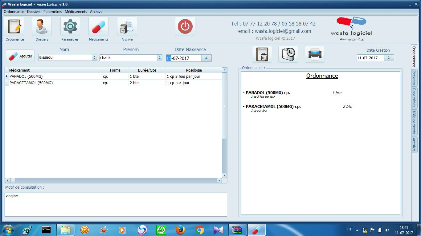Switch to the Patients vertical tab
Viewport: 421px width, 236px height.
coord(414,77)
